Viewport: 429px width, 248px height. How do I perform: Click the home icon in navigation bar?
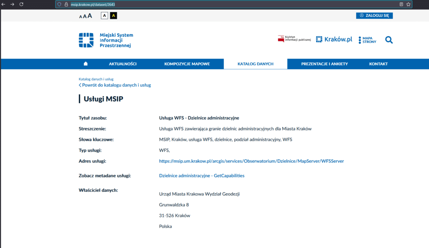tap(85, 64)
